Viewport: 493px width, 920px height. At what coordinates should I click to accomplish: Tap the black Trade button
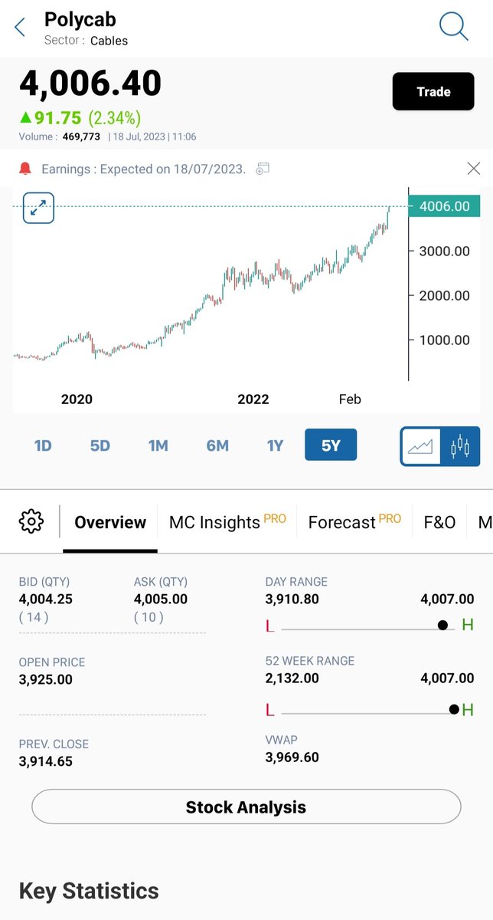click(x=433, y=92)
